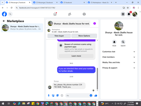Go to the Facebook Home icon
141x106 pixels.
55,14
